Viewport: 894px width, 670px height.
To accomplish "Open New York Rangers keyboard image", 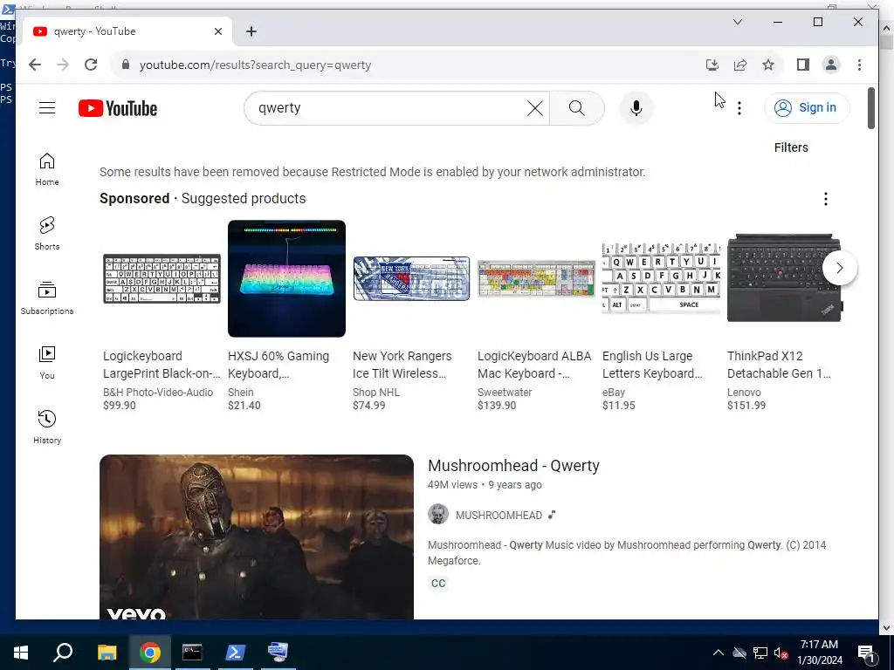I will coord(412,278).
